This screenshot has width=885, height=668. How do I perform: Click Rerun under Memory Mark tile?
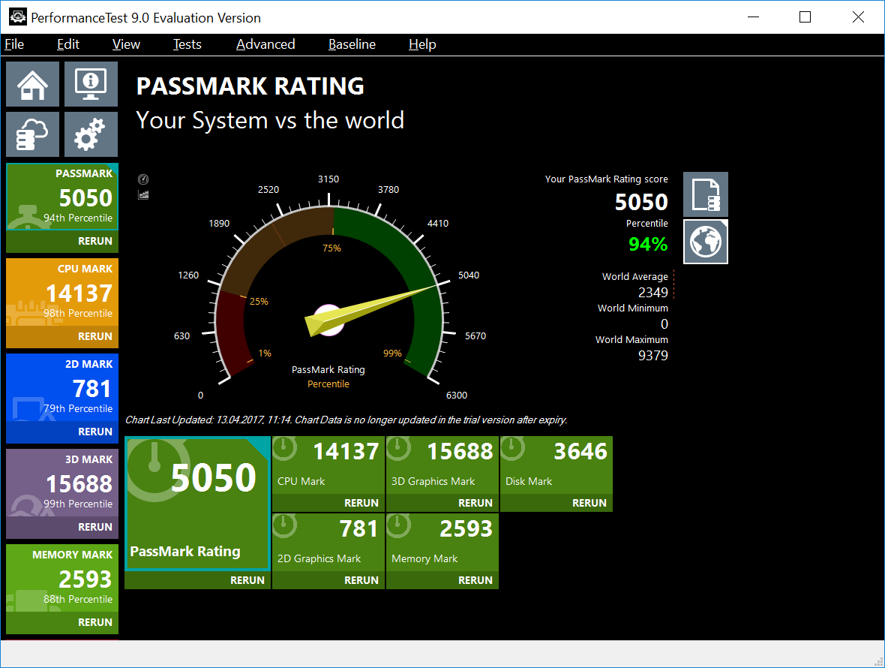point(475,580)
